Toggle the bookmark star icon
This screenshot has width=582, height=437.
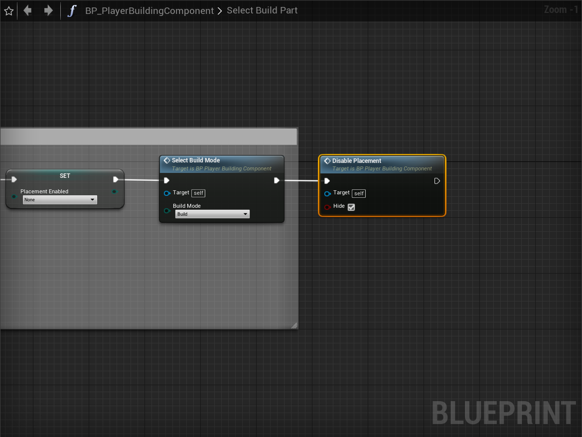pyautogui.click(x=9, y=11)
